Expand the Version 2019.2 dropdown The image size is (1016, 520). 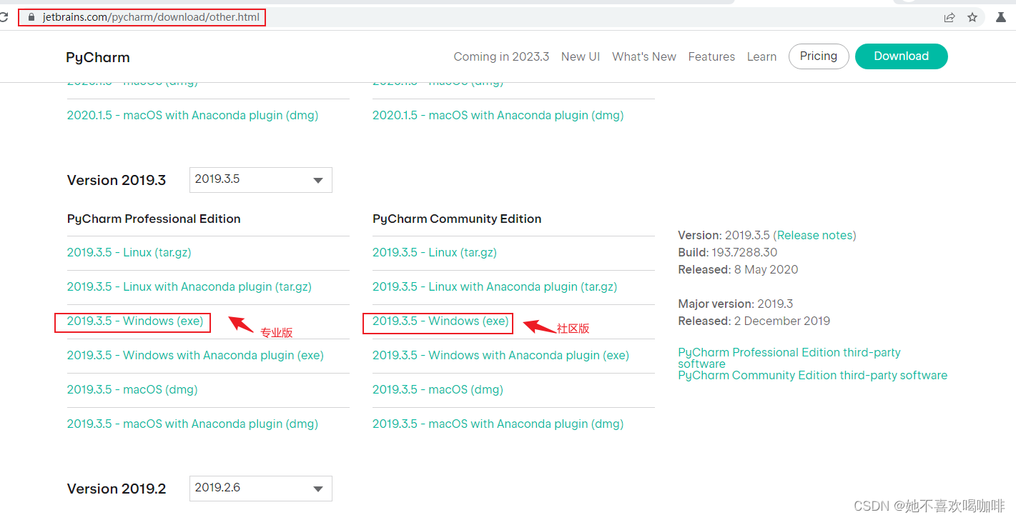(261, 489)
